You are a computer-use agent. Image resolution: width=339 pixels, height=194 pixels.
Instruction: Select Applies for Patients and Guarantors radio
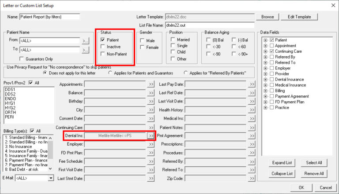(x=110, y=73)
